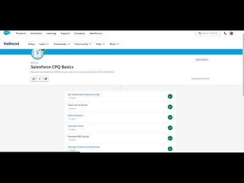Click the +800 POINTS badge

tap(202, 60)
